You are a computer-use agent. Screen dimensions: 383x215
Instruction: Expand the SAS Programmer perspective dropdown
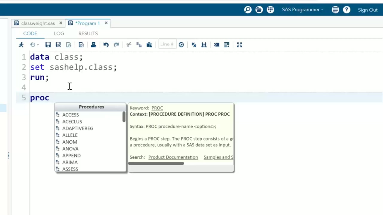click(x=303, y=10)
